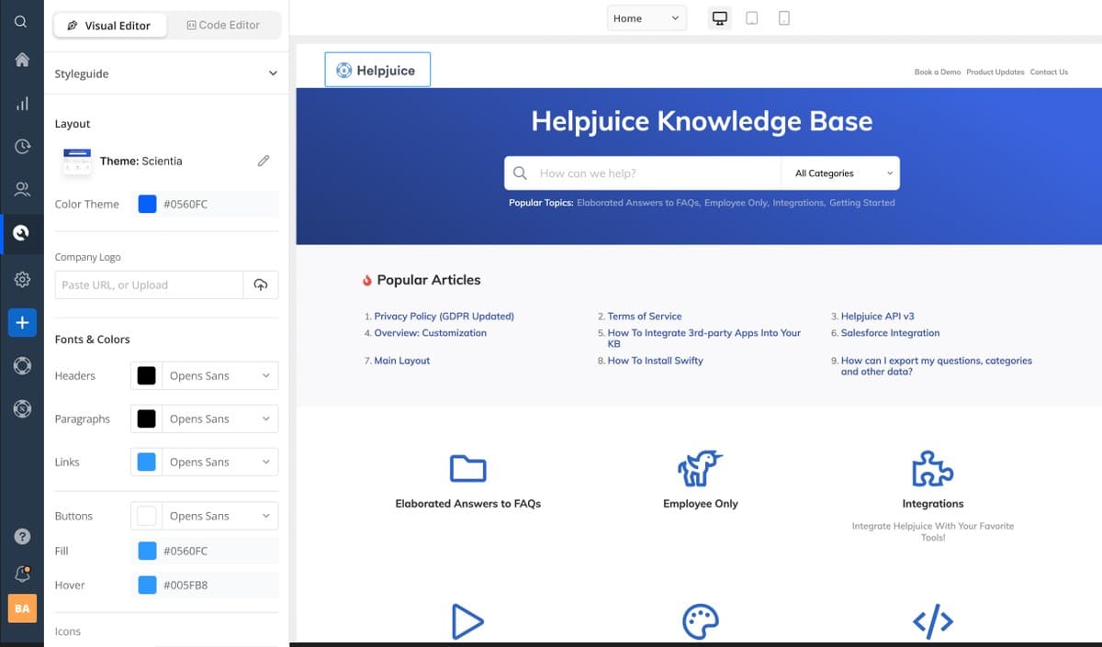The height and width of the screenshot is (647, 1102).
Task: Click Contact Us link
Action: point(1049,72)
